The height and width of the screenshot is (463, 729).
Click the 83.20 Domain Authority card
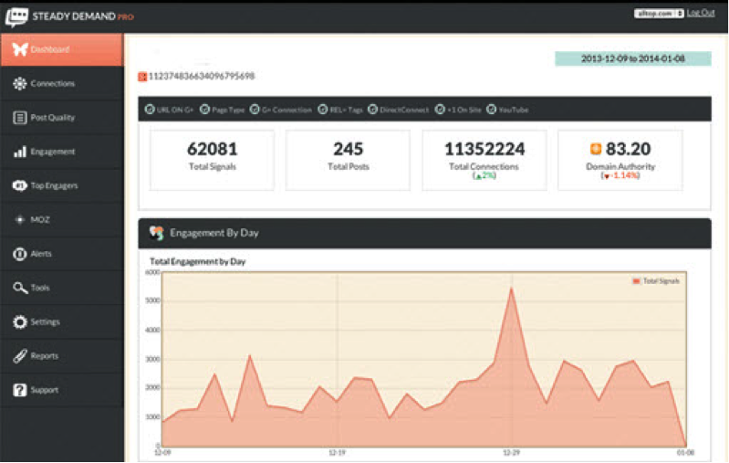coord(620,160)
